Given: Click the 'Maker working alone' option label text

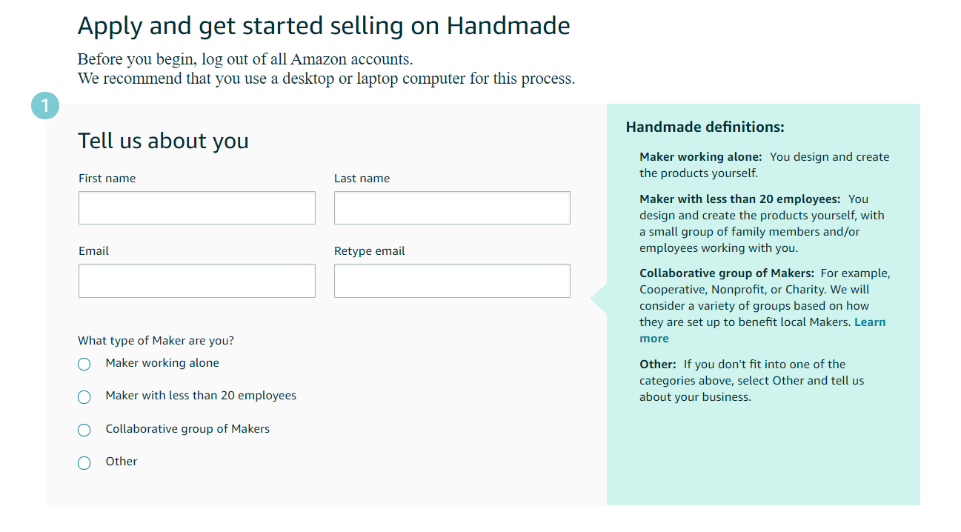Looking at the screenshot, I should coord(162,363).
